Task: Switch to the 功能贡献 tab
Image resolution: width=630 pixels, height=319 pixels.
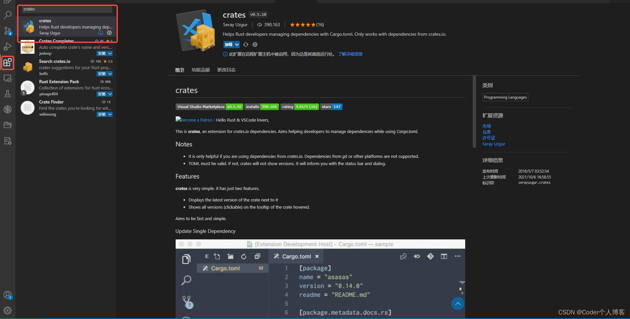Action: [x=200, y=70]
